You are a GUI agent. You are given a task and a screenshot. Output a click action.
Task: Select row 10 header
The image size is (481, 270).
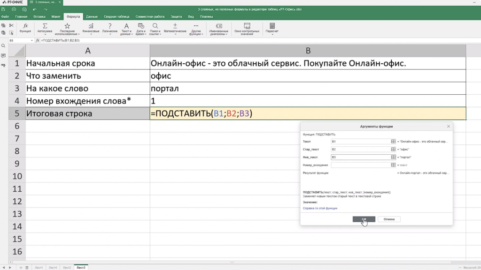click(x=17, y=176)
